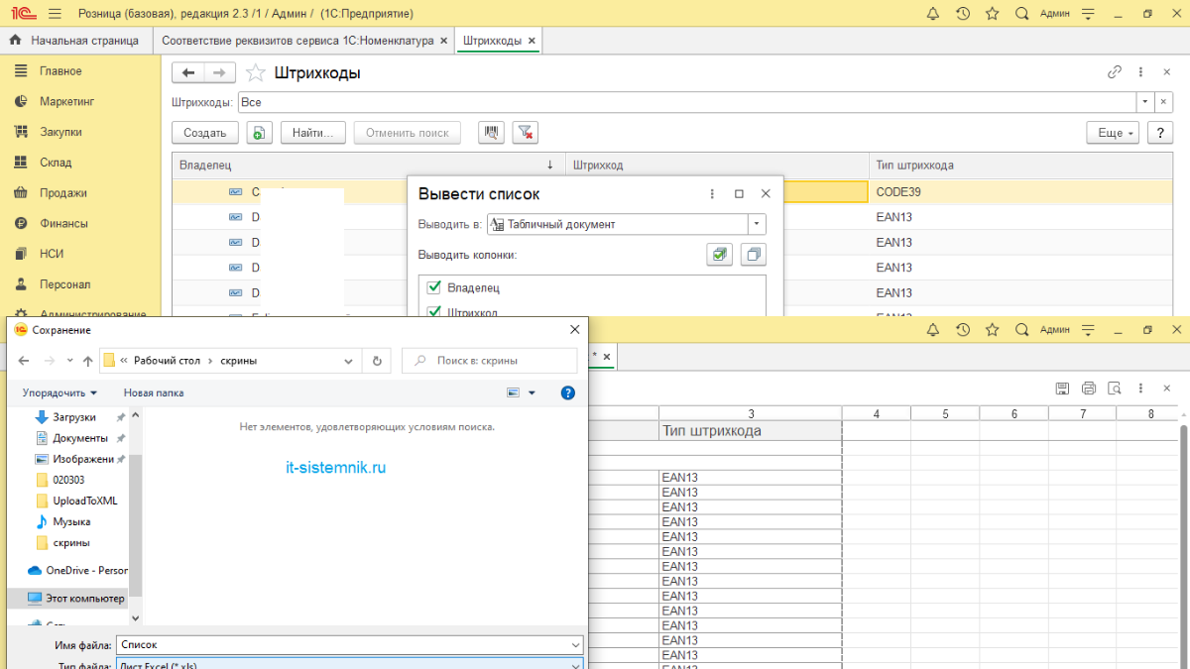This screenshot has height=669, width=1190.
Task: Click the barcode scan search icon
Action: pos(492,133)
